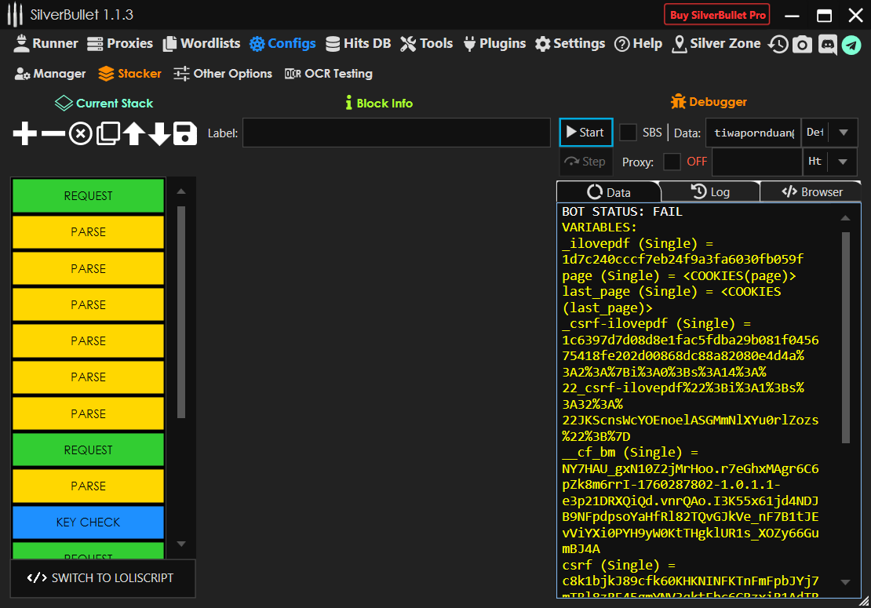Open the Browser tab in debugger
This screenshot has height=608, width=871.
(811, 192)
